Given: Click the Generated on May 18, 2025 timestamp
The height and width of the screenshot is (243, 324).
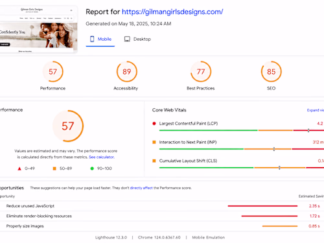Looking at the screenshot, I should 128,24.
